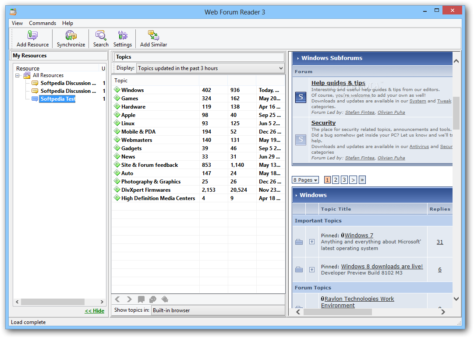This screenshot has width=474, height=338.
Task: Click the tag icon below the topics list
Action: tap(165, 299)
